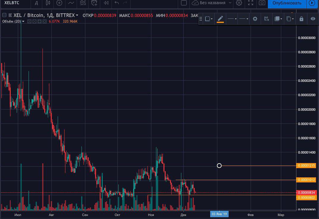The width and height of the screenshot is (319, 219).
Task: Collapse the legend with the minus box icon
Action: pos(4,15)
